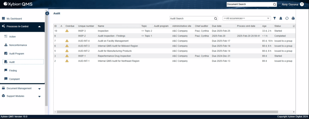Screen dimensions: 309x119
Task: Click Reperformance Drug Inspection
Action: click(114, 56)
